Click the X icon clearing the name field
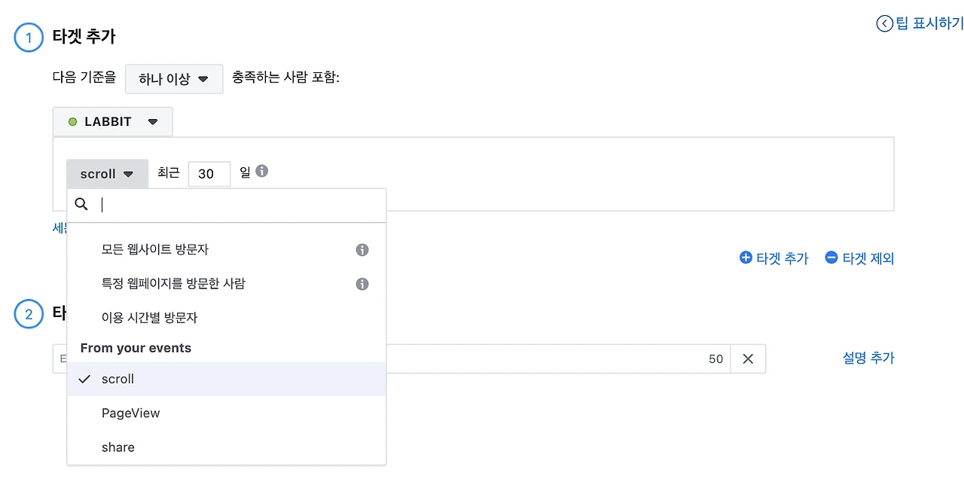 click(748, 359)
